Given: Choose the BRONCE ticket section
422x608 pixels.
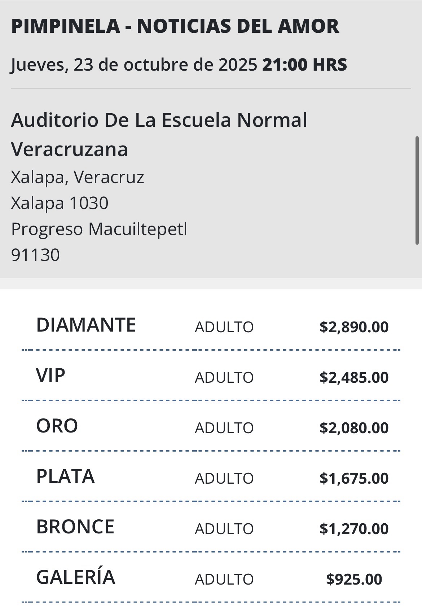Looking at the screenshot, I should (x=75, y=527).
